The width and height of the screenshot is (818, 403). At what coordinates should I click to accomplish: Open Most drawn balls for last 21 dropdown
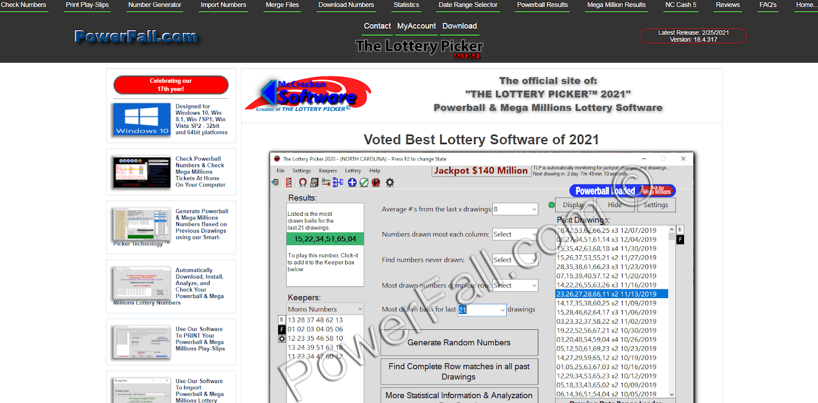click(482, 309)
